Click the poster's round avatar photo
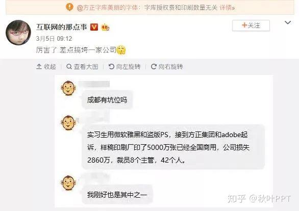This screenshot has height=211, width=299. pos(18,33)
